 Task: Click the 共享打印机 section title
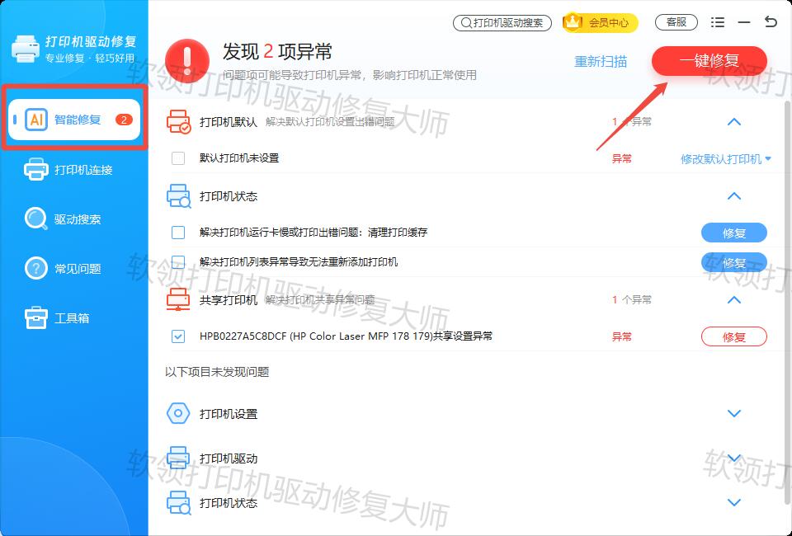(x=229, y=300)
